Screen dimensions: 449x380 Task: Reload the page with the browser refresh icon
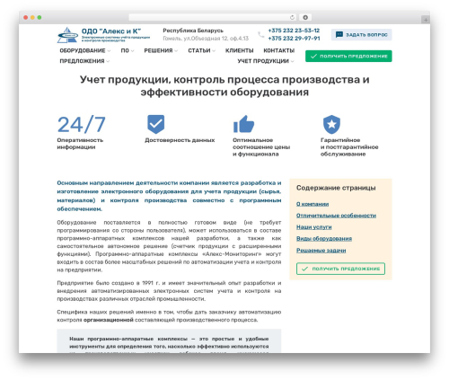pos(292,17)
